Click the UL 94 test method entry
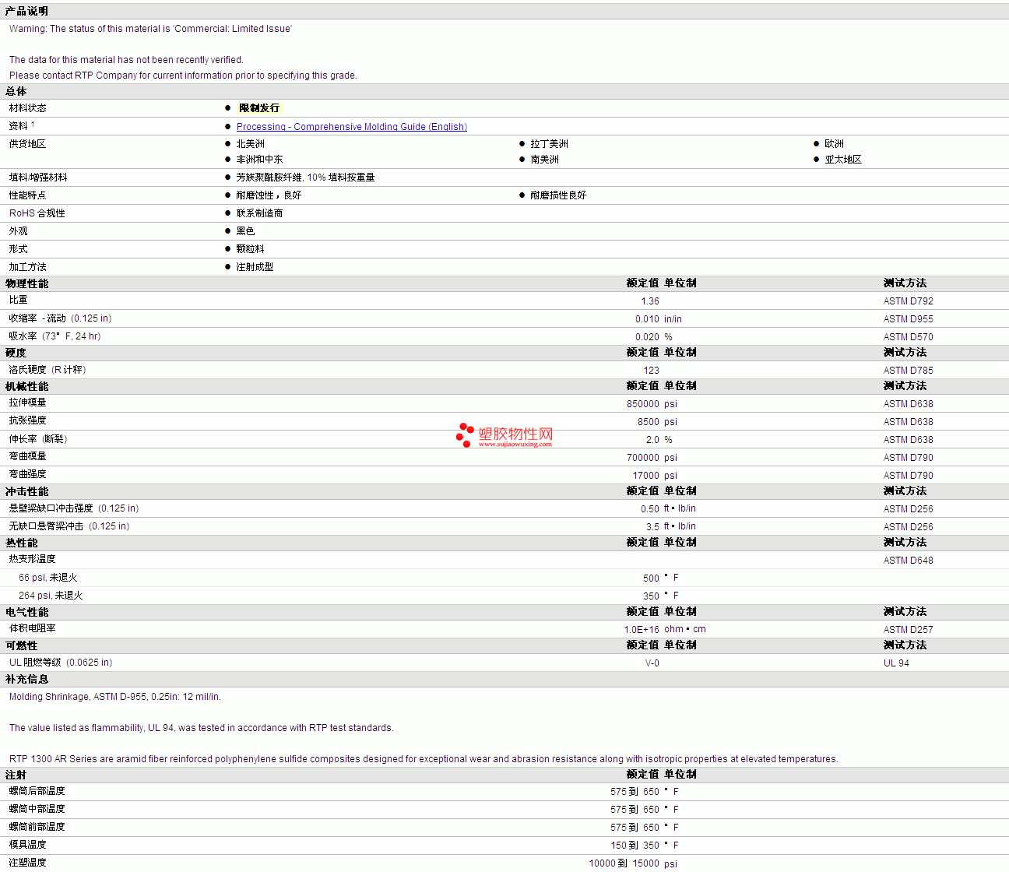The image size is (1009, 872). 896,663
